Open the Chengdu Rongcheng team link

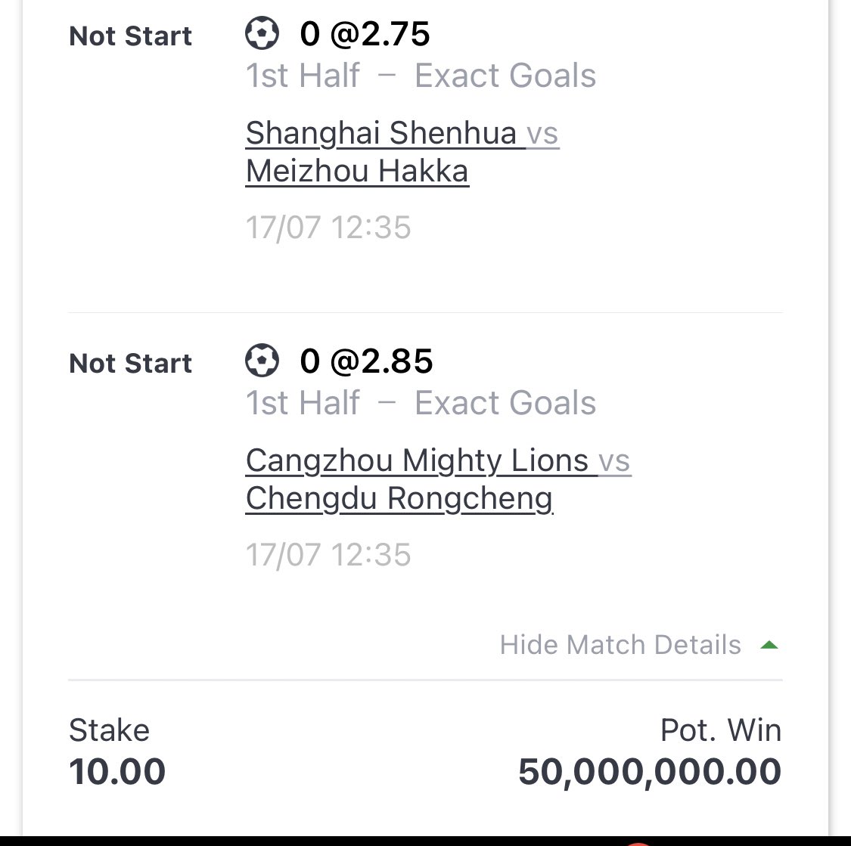(x=399, y=498)
